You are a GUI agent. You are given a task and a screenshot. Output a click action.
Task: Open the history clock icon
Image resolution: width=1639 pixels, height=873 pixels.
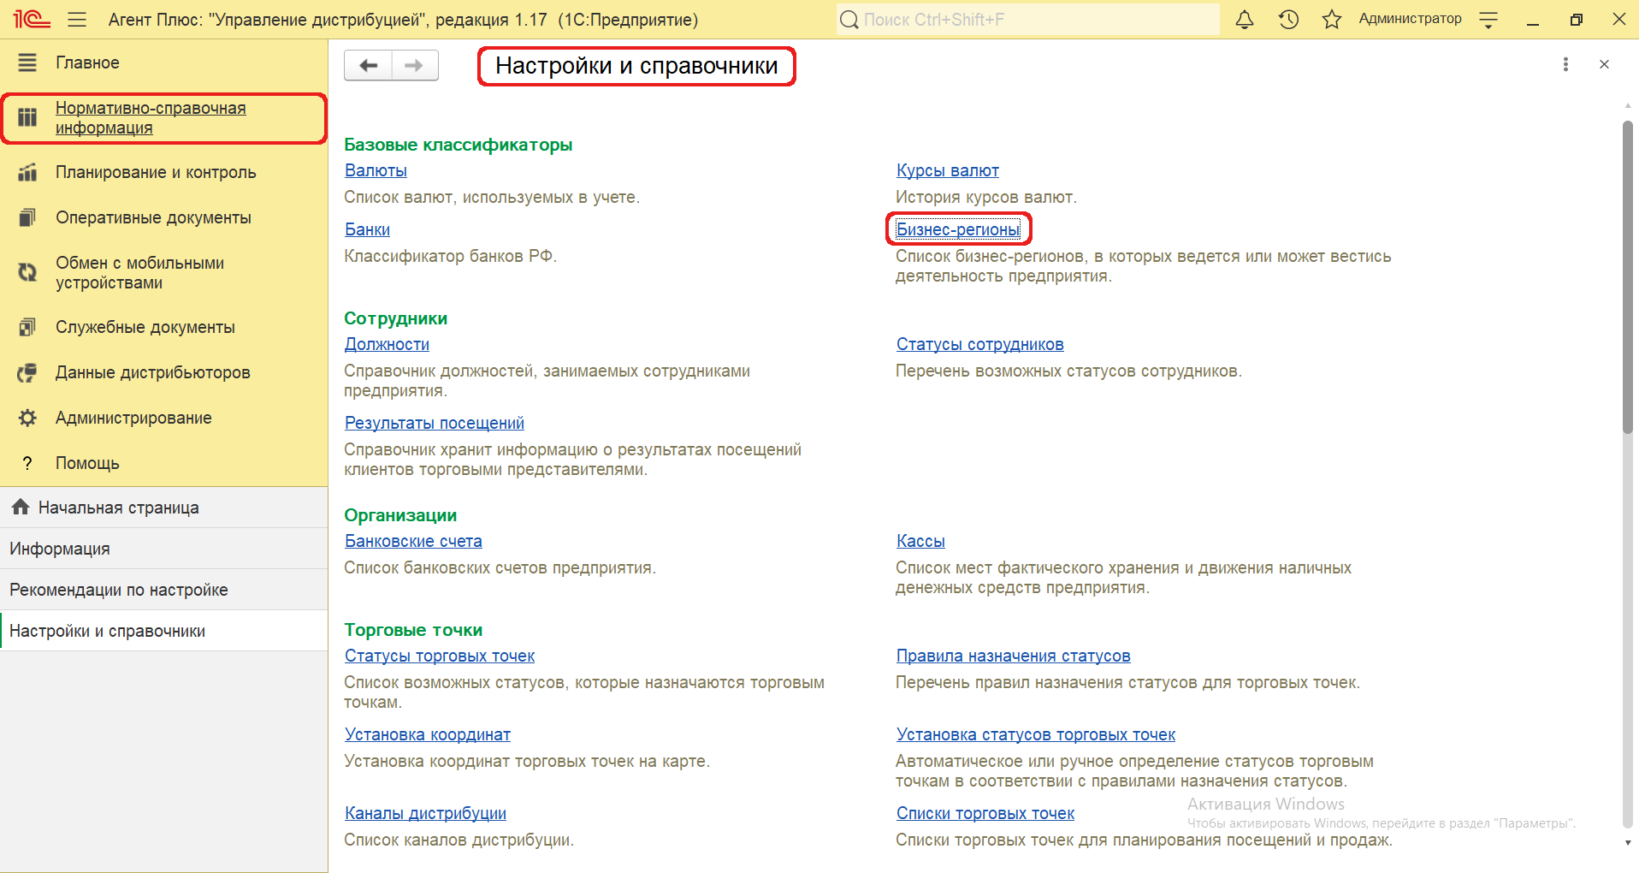click(x=1288, y=20)
